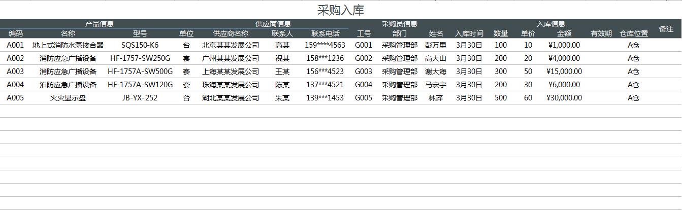Image resolution: width=682 pixels, height=214 pixels.
Task: Select model cell HF-1757A-SW500G
Action: coord(140,72)
